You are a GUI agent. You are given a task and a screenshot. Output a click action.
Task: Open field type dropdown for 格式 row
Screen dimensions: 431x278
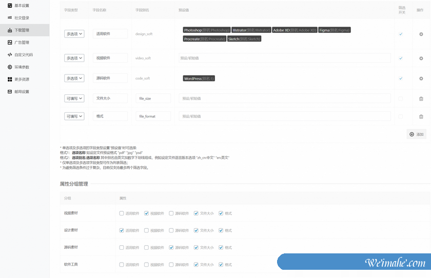(x=74, y=116)
